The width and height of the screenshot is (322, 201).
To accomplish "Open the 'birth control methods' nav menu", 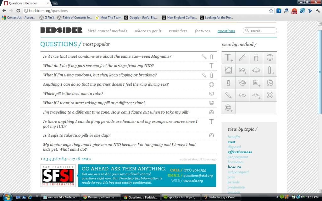I will 107,31.
